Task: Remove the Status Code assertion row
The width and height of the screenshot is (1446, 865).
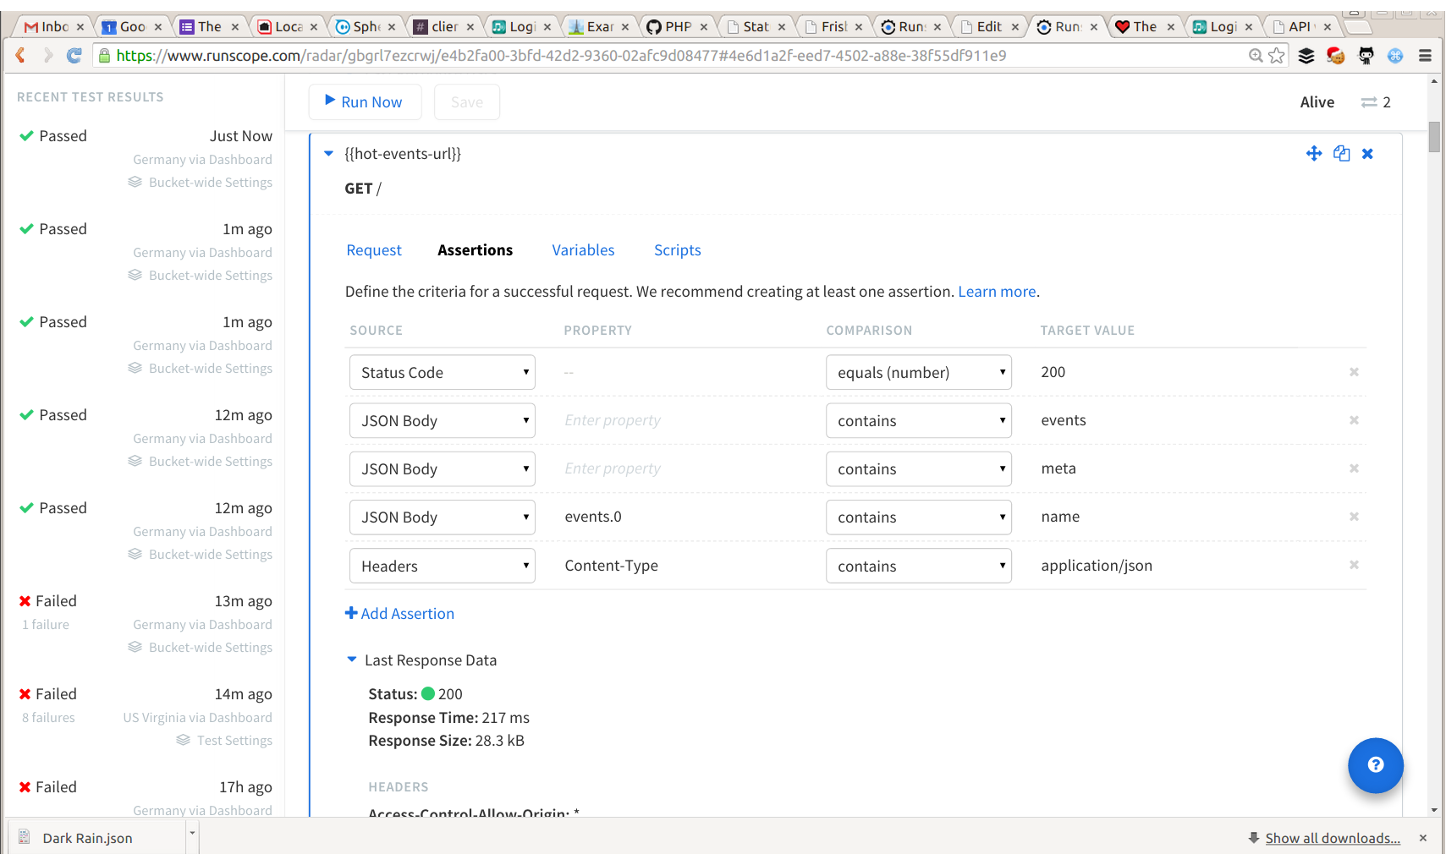Action: tap(1354, 372)
